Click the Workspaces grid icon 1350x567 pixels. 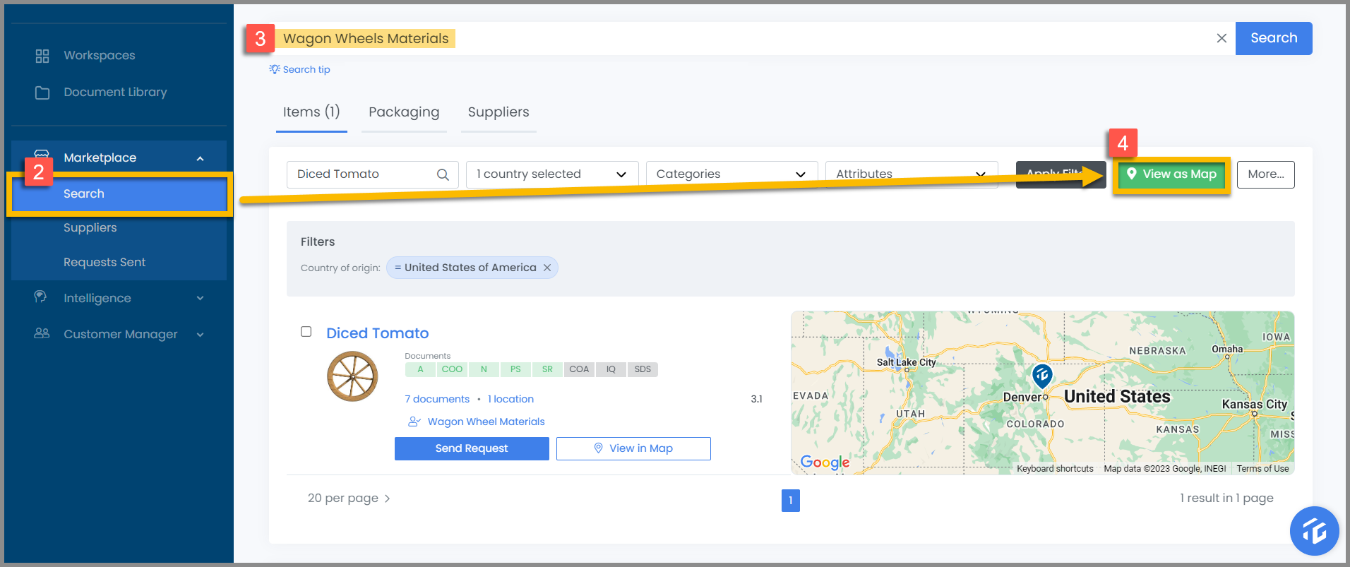[x=42, y=56]
